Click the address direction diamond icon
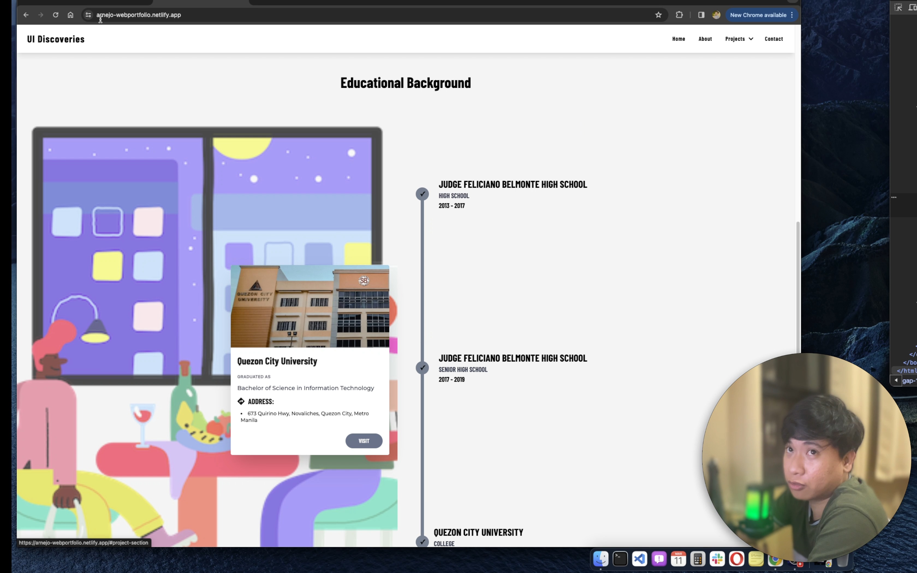Screen dimensions: 917x573 click(241, 401)
